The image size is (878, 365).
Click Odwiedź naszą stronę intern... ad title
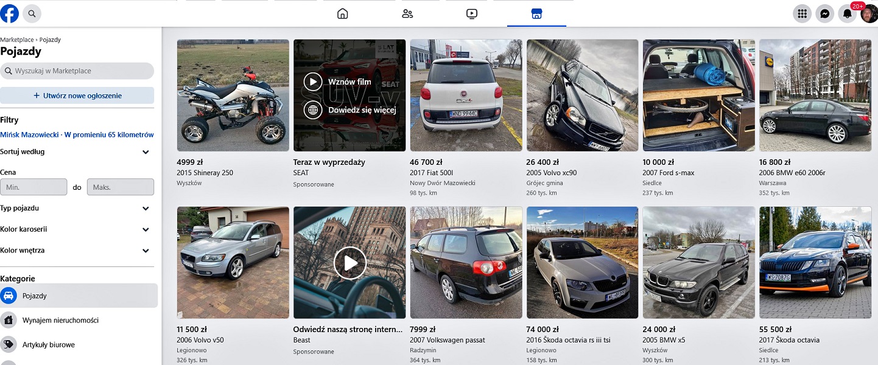348,330
